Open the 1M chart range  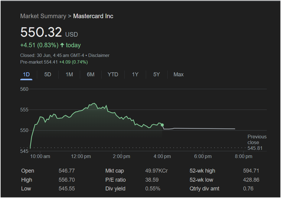(69, 74)
